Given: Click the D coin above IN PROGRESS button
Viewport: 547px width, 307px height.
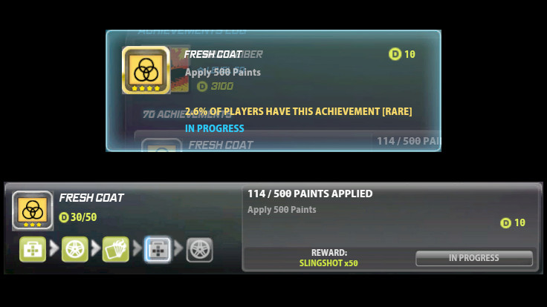Looking at the screenshot, I should (505, 222).
